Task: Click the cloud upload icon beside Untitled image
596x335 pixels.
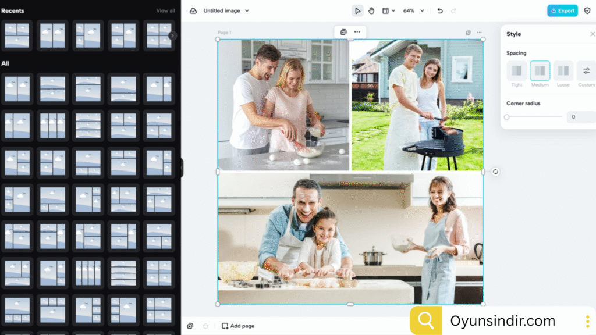Action: [x=192, y=10]
